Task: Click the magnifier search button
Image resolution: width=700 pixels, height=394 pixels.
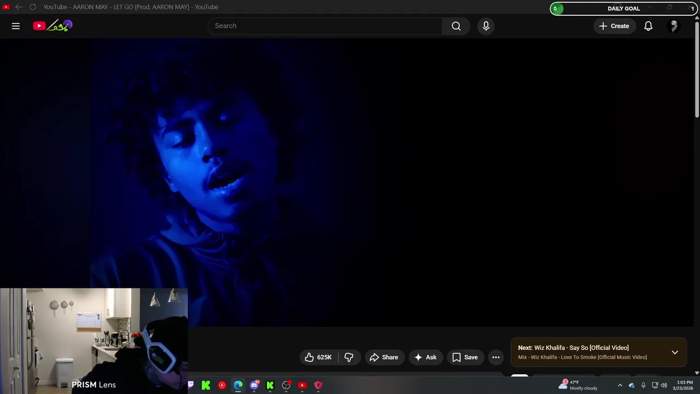Action: tap(456, 26)
